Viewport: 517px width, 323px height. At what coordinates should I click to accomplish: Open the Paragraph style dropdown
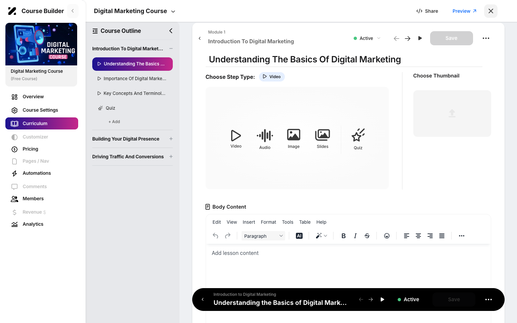(263, 236)
